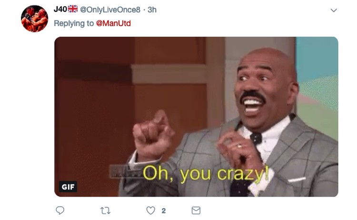Retweet this GIF reply
This screenshot has height=220, width=357.
pyautogui.click(x=105, y=210)
